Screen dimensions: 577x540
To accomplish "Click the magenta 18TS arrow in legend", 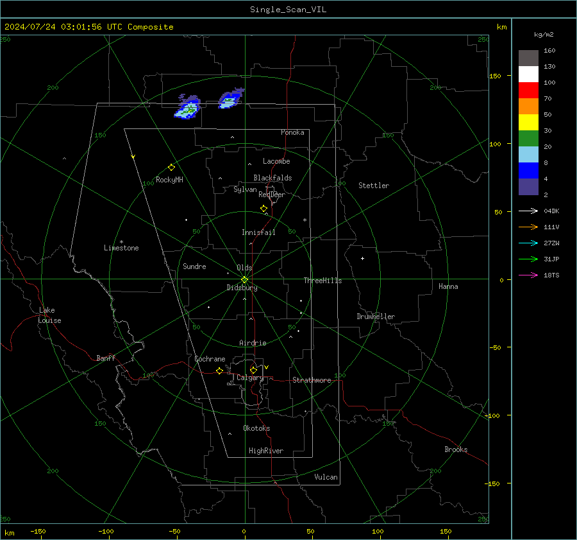I will click(x=528, y=275).
